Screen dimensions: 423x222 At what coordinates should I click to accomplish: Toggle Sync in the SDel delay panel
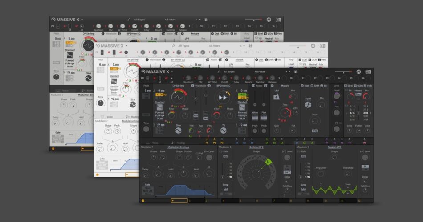(x=358, y=95)
